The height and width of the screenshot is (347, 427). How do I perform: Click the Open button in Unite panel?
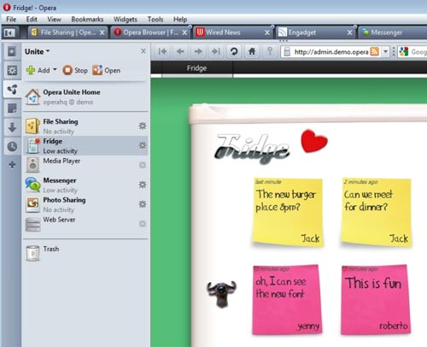tap(106, 70)
